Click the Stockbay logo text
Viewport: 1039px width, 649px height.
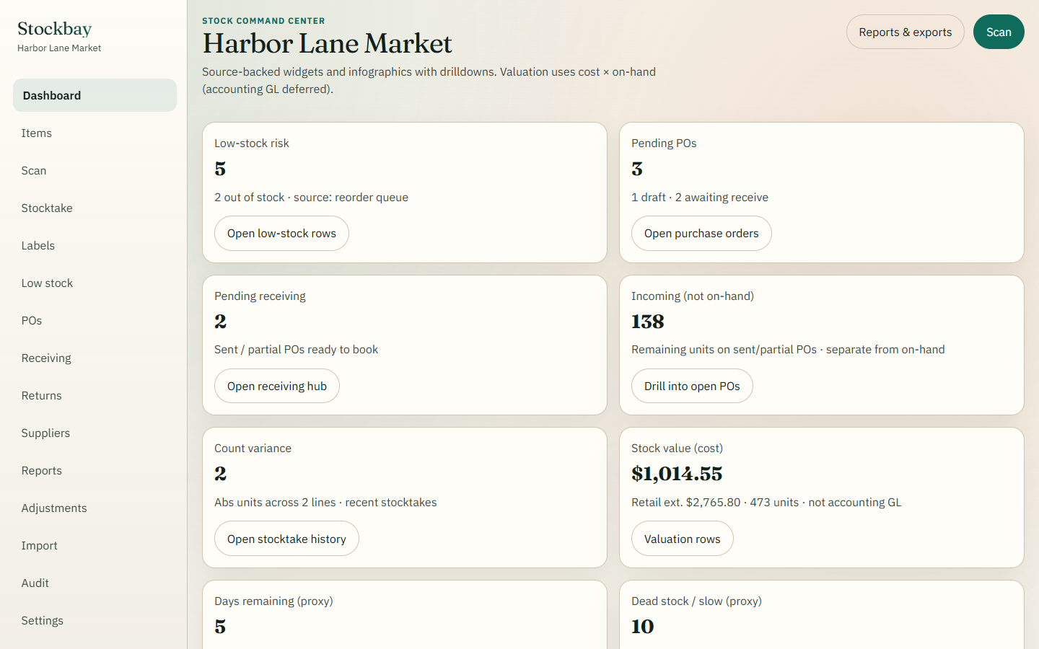pos(55,29)
